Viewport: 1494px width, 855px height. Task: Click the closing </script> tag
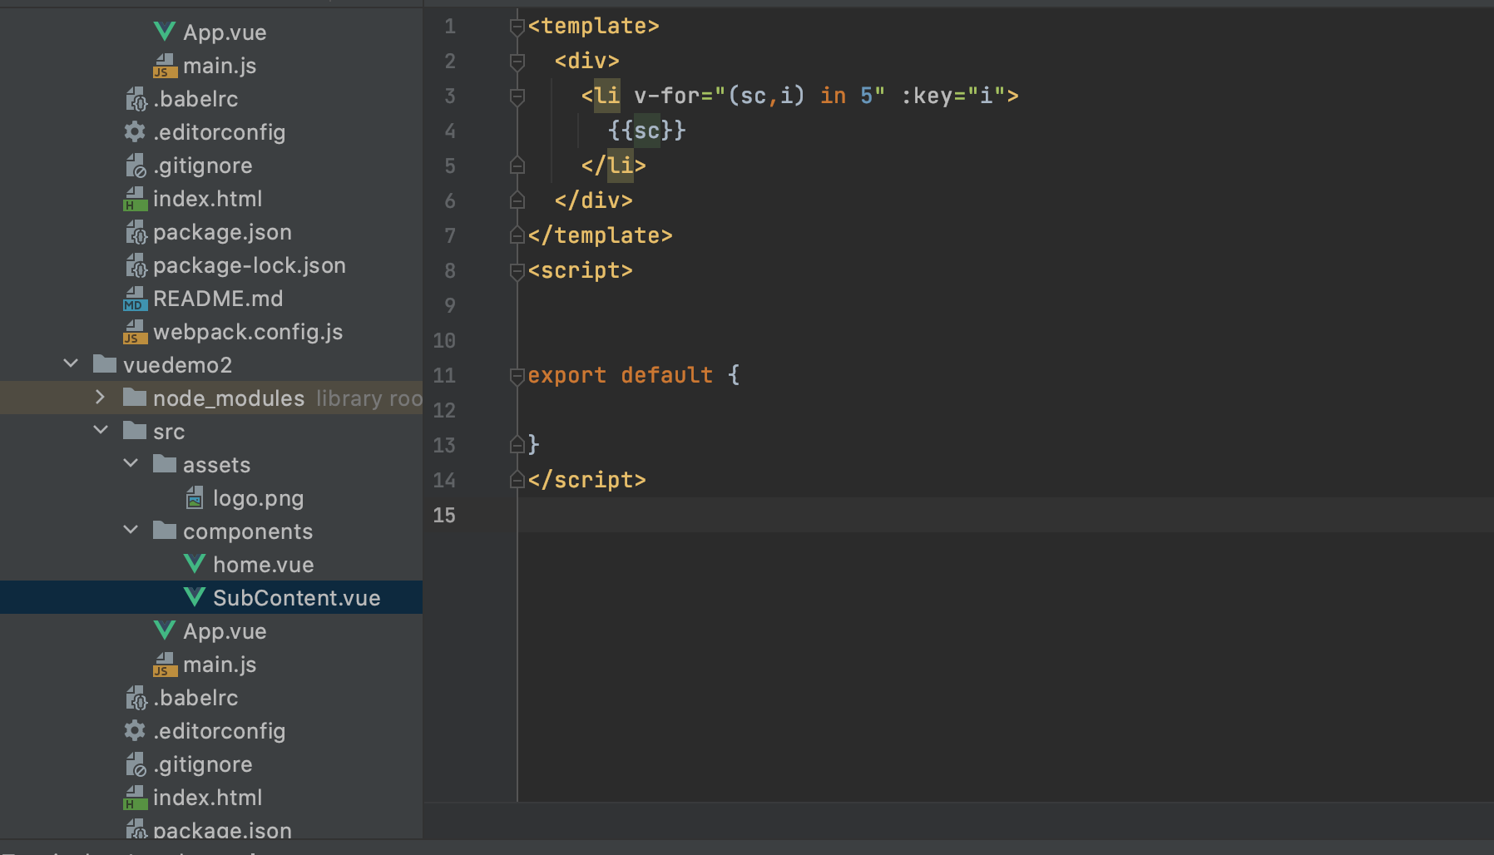coord(586,480)
